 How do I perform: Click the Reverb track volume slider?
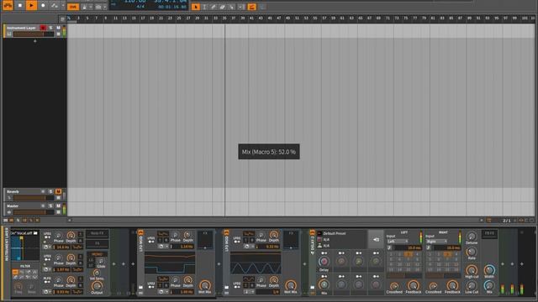(x=34, y=198)
